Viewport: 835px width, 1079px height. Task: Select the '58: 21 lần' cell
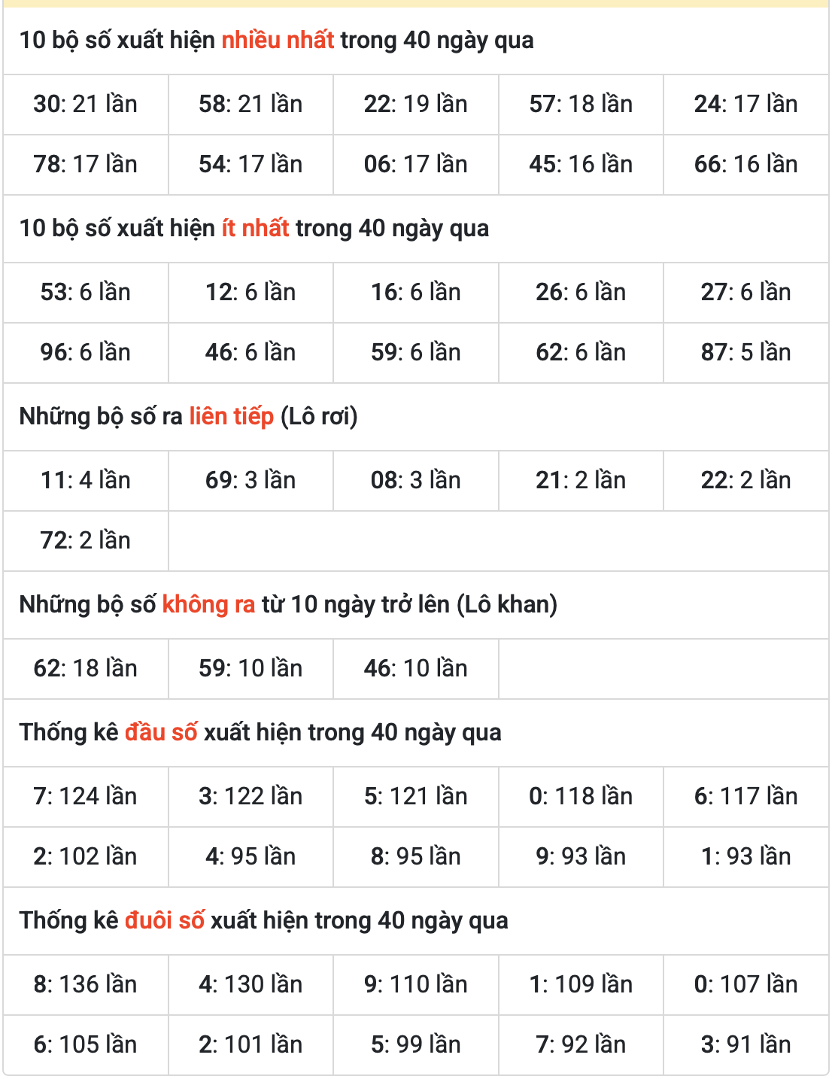(250, 105)
